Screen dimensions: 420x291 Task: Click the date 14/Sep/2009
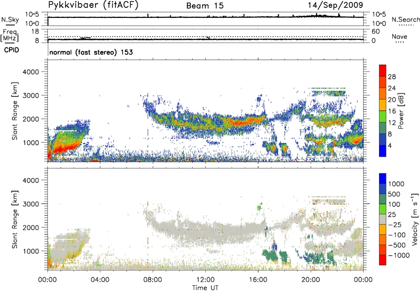335,5
